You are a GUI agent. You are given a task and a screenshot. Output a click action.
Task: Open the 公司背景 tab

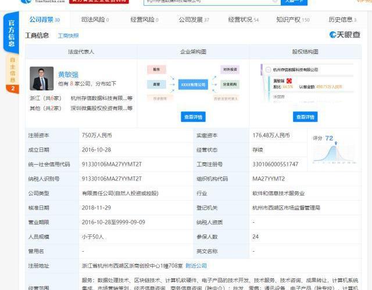tap(45, 20)
